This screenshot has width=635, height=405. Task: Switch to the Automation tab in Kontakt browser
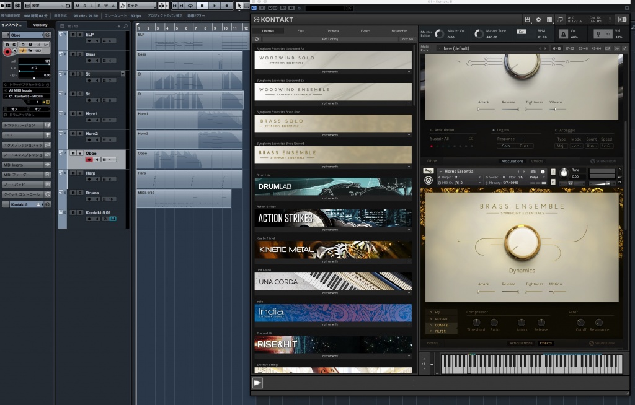click(399, 31)
